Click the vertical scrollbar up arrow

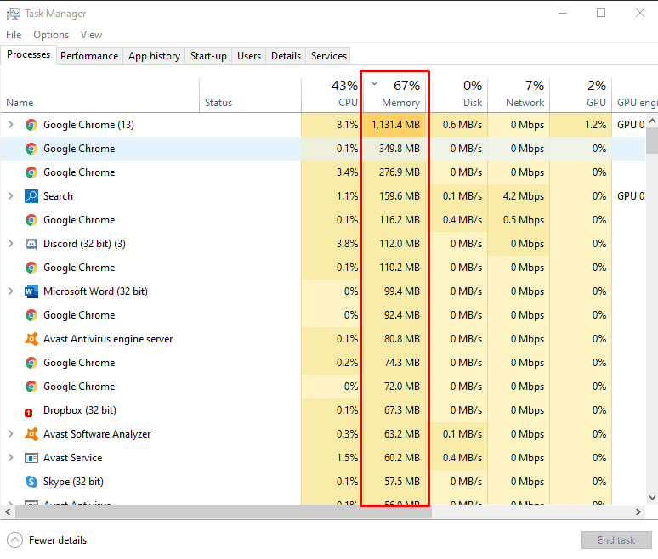click(x=652, y=121)
